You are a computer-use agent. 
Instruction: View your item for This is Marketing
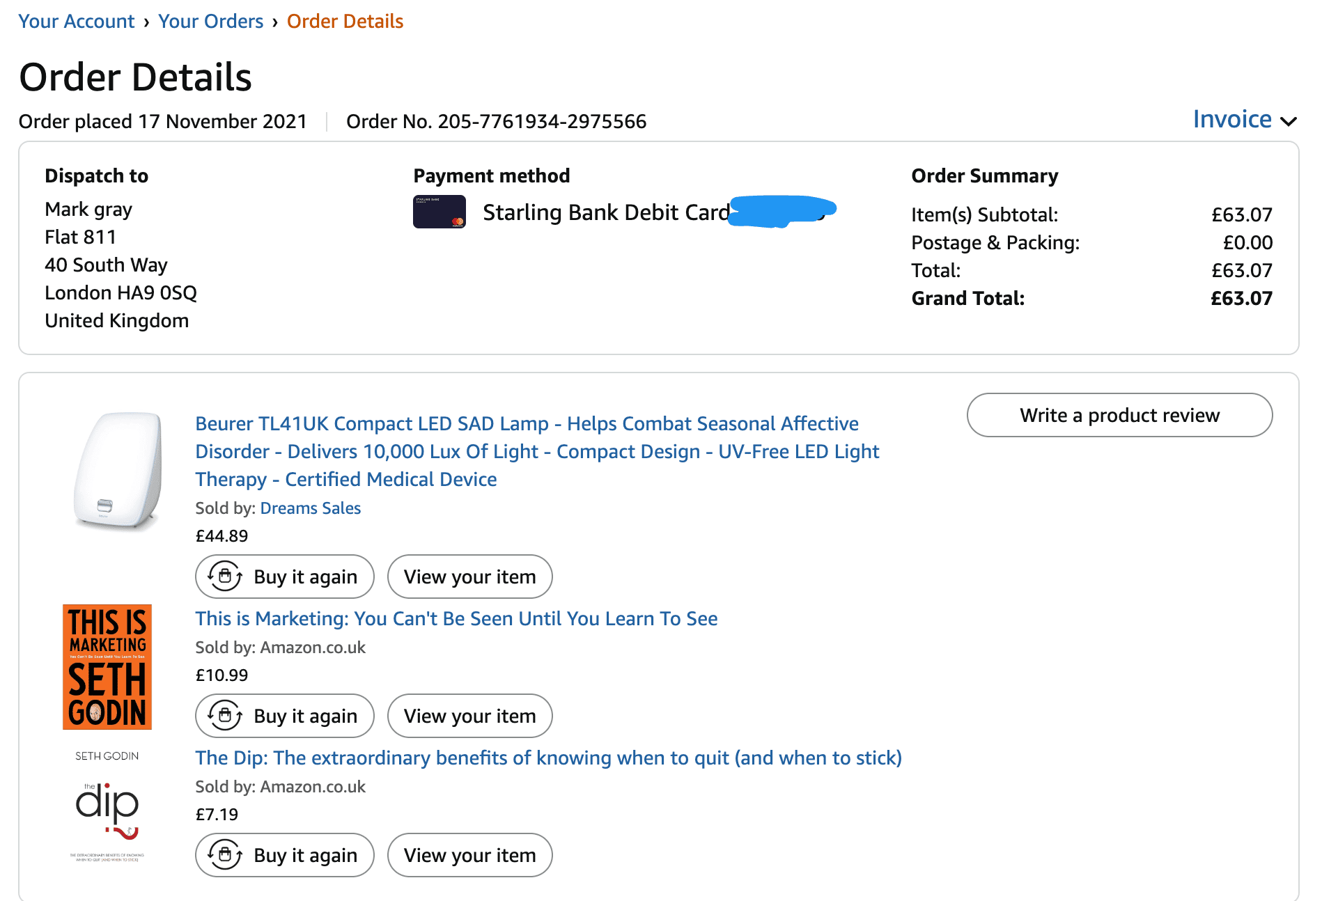click(x=469, y=716)
